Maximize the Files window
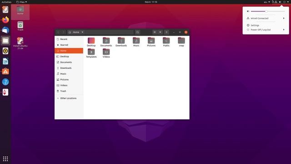Viewport: 291px width, 164px height. [180, 32]
